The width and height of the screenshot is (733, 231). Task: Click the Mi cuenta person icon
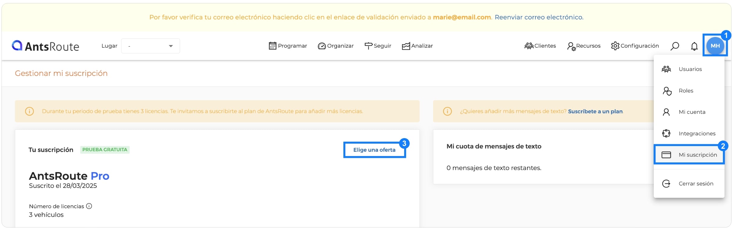pyautogui.click(x=666, y=112)
